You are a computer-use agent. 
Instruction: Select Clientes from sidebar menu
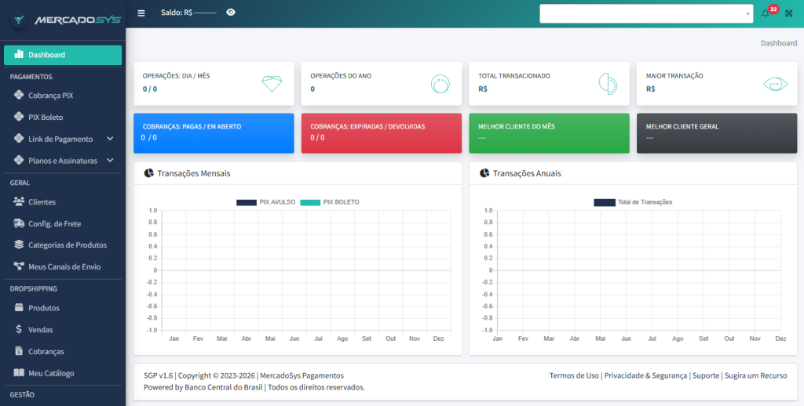tap(42, 202)
